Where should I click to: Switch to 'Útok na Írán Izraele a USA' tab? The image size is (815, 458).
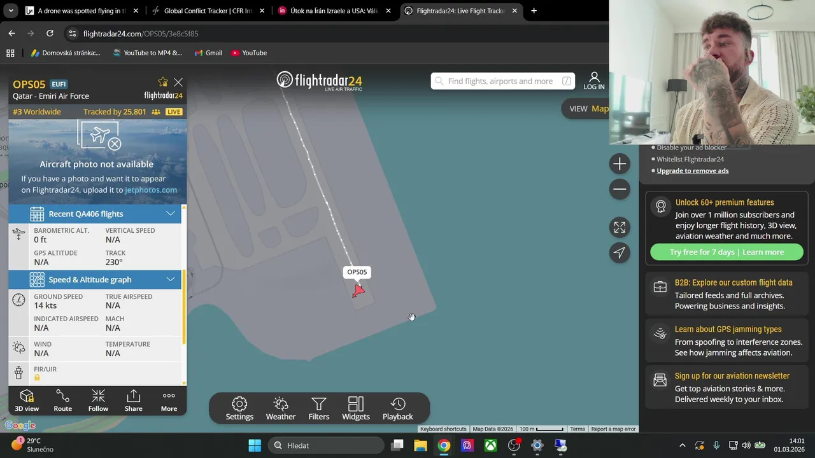(x=334, y=11)
